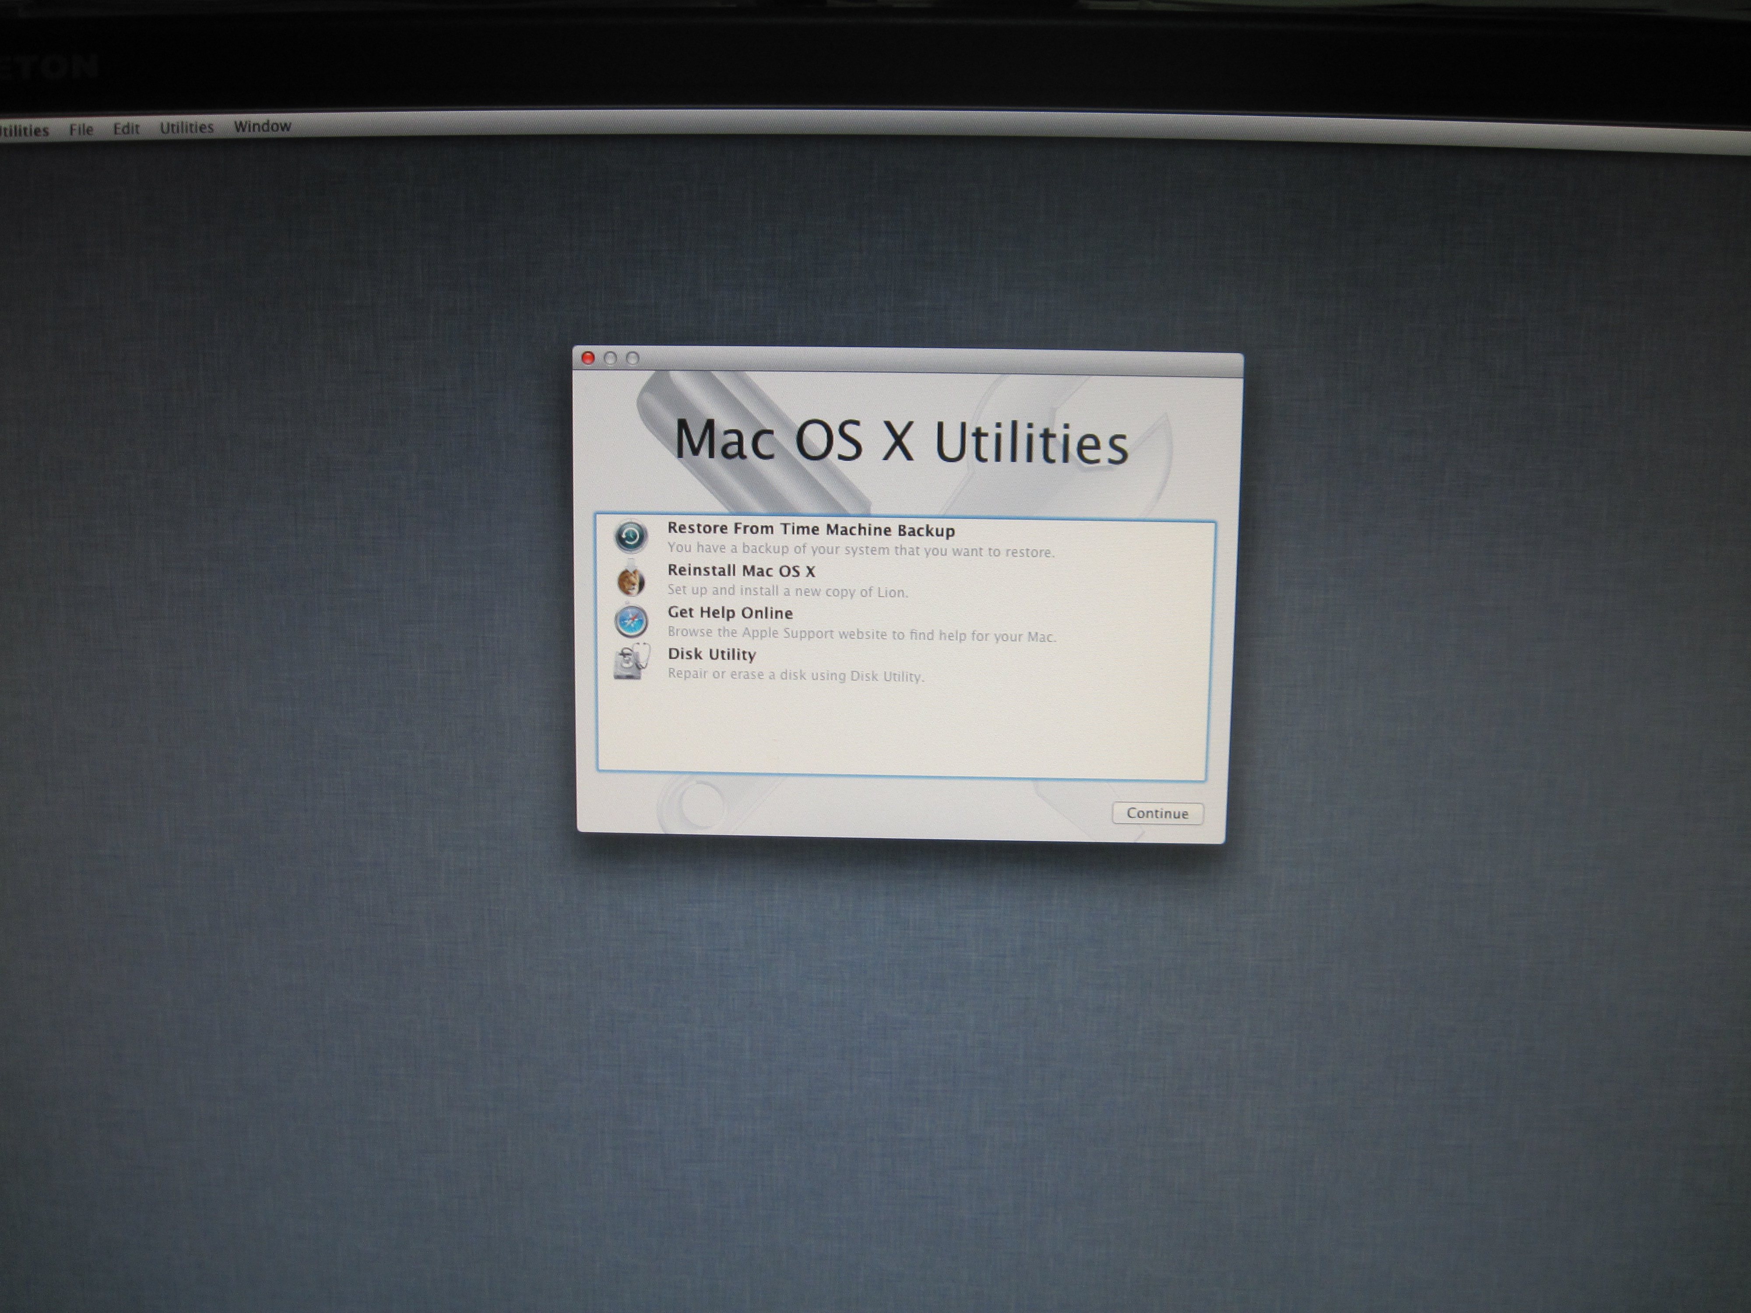The width and height of the screenshot is (1751, 1313).
Task: Click 'Repair or erase a disk' description
Action: click(x=795, y=675)
